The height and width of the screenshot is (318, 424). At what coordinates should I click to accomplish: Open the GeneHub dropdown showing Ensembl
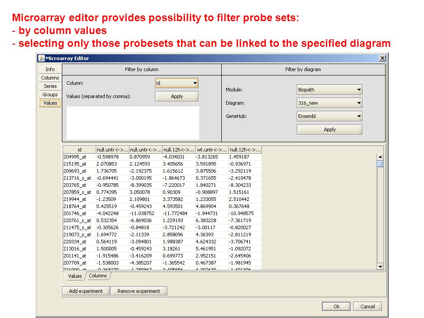(329, 116)
